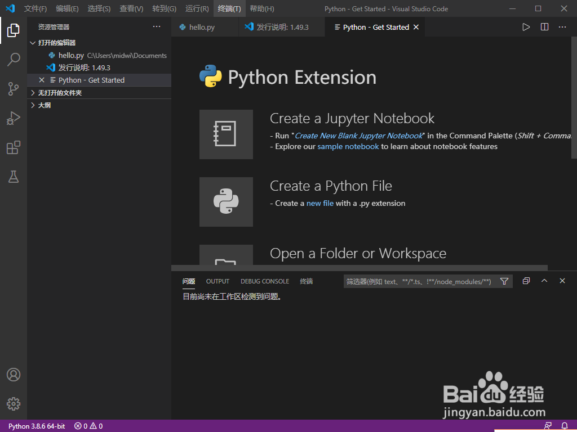Open the 转到(G) menu
Viewport: 577px width, 432px height.
coord(164,8)
